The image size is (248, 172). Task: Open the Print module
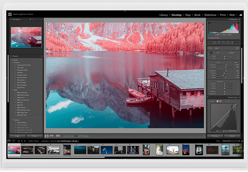tap(223, 15)
